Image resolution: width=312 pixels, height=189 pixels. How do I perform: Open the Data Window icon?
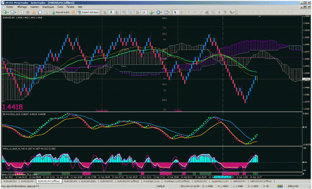tap(27, 12)
